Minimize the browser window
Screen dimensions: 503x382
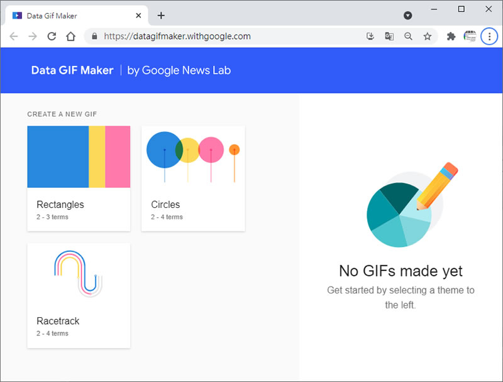click(434, 9)
